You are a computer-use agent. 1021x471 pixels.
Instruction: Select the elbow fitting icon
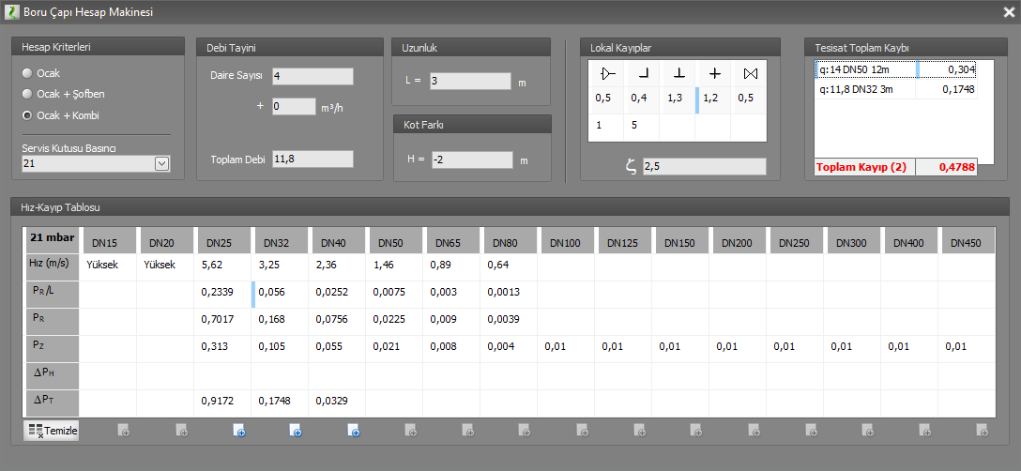click(x=643, y=73)
